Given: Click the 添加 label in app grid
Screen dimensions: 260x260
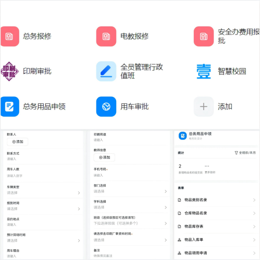Looking at the screenshot, I should [225, 106].
